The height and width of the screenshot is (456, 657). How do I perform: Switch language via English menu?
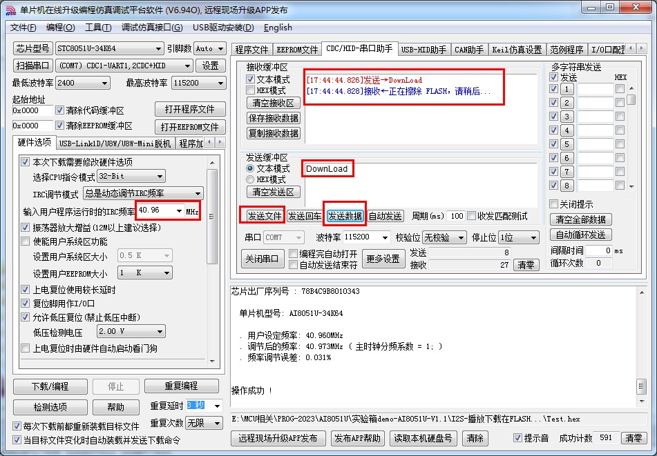point(278,28)
